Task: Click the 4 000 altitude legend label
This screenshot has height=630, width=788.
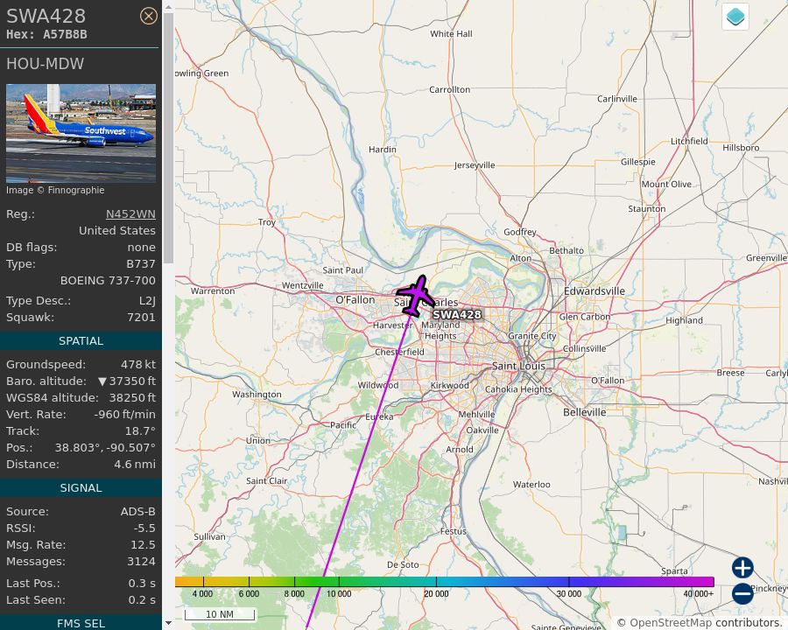Action: tap(202, 594)
